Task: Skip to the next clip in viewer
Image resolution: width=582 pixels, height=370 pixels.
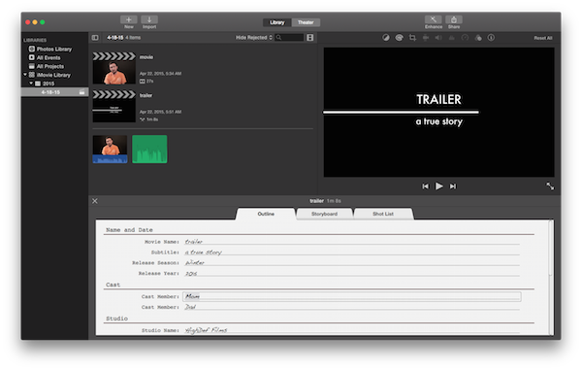Action: pos(453,186)
